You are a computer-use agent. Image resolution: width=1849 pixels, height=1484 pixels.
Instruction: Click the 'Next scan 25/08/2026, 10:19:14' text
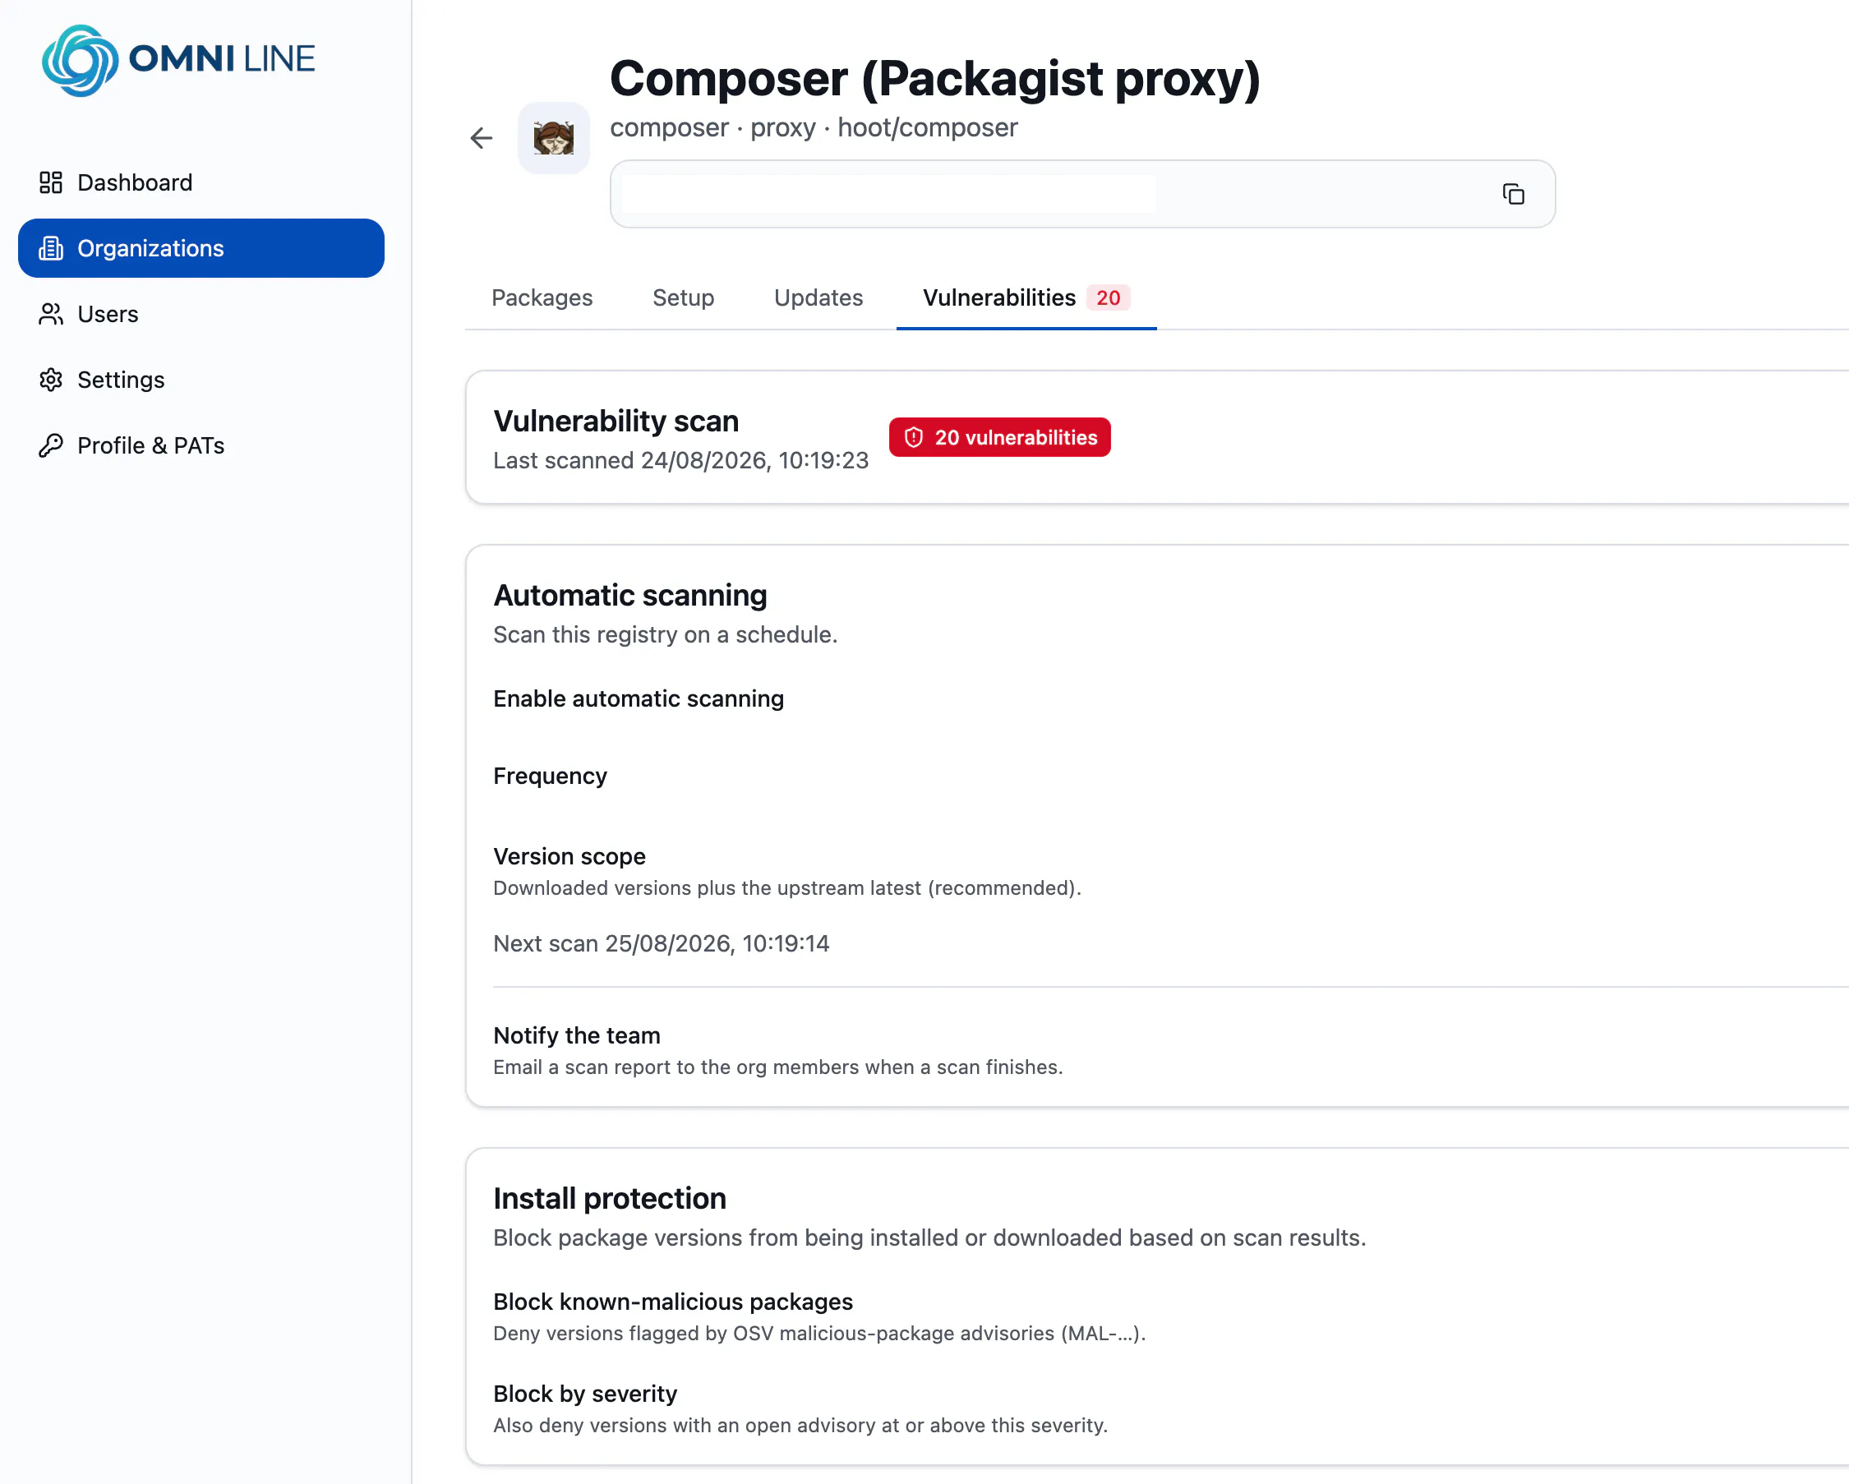click(662, 944)
